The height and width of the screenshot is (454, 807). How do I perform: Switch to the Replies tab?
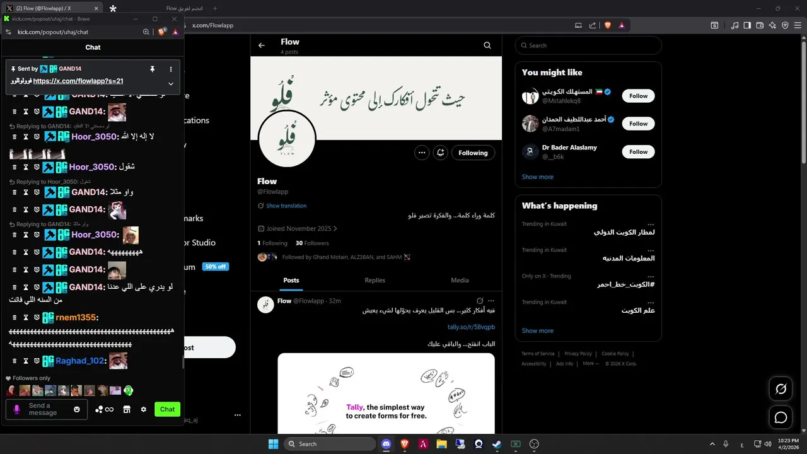click(374, 280)
